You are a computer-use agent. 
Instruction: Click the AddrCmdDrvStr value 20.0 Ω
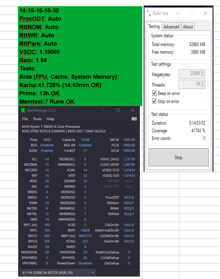129,230
